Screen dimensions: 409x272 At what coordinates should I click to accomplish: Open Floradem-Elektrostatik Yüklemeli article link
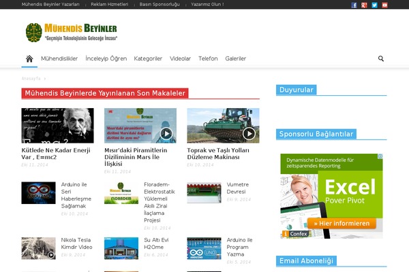160,202
